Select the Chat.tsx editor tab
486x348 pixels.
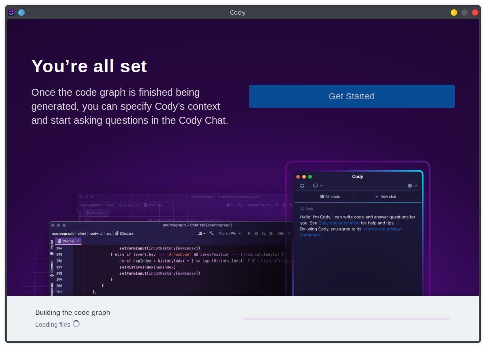[67, 241]
